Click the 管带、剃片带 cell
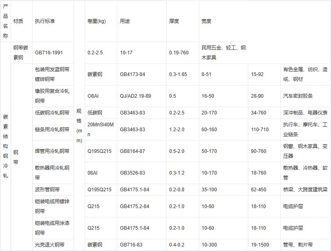331x251 pixels. tap(298, 245)
